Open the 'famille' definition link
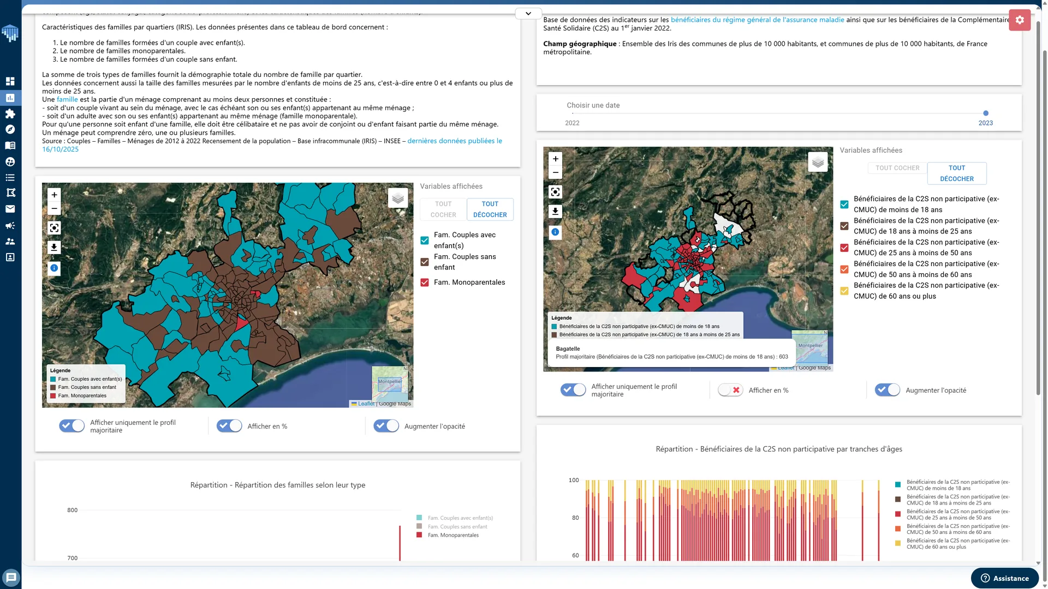 pyautogui.click(x=67, y=100)
